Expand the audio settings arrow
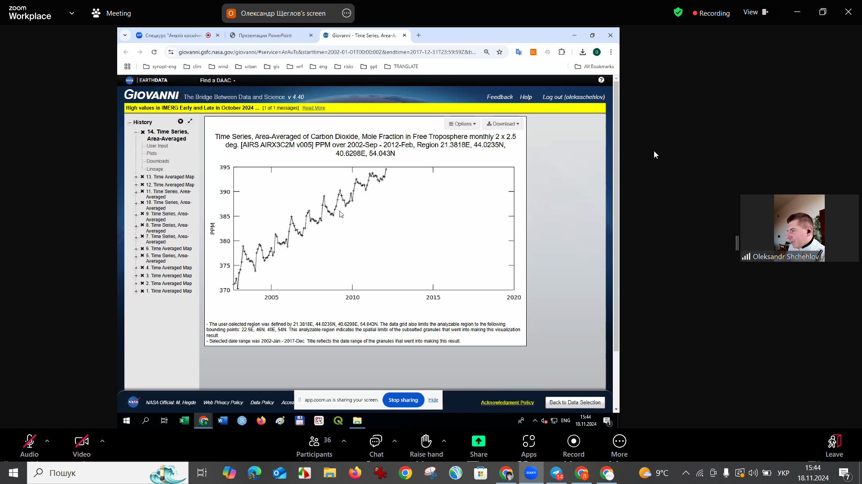Image resolution: width=862 pixels, height=484 pixels. point(47,441)
